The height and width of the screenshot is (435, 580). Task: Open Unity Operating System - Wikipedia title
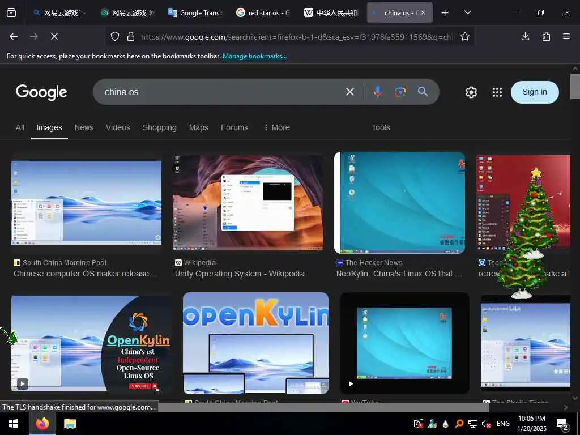(x=240, y=274)
